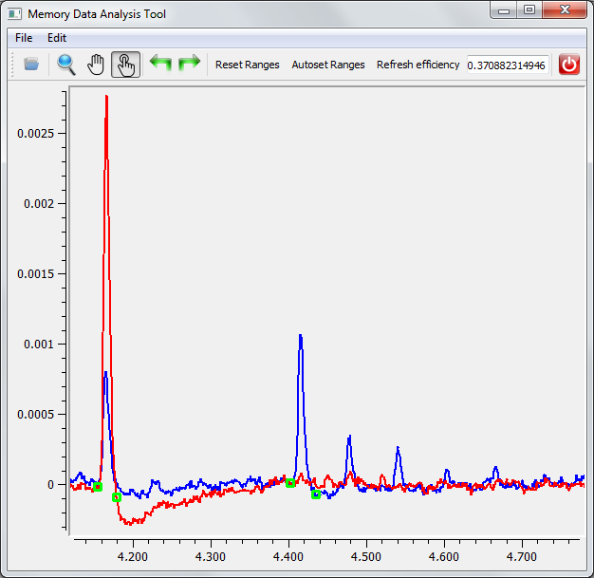The width and height of the screenshot is (594, 578).
Task: Open the File menu
Action: 24,38
